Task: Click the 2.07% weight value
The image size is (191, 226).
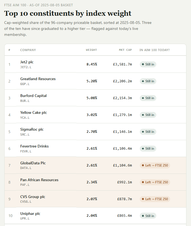Action: point(92,199)
